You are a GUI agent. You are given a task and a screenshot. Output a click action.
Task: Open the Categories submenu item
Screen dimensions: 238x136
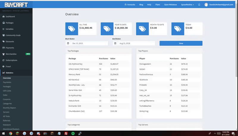(7, 103)
